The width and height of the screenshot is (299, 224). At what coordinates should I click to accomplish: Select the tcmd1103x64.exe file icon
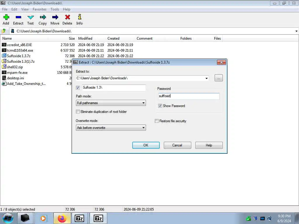(x=4, y=50)
